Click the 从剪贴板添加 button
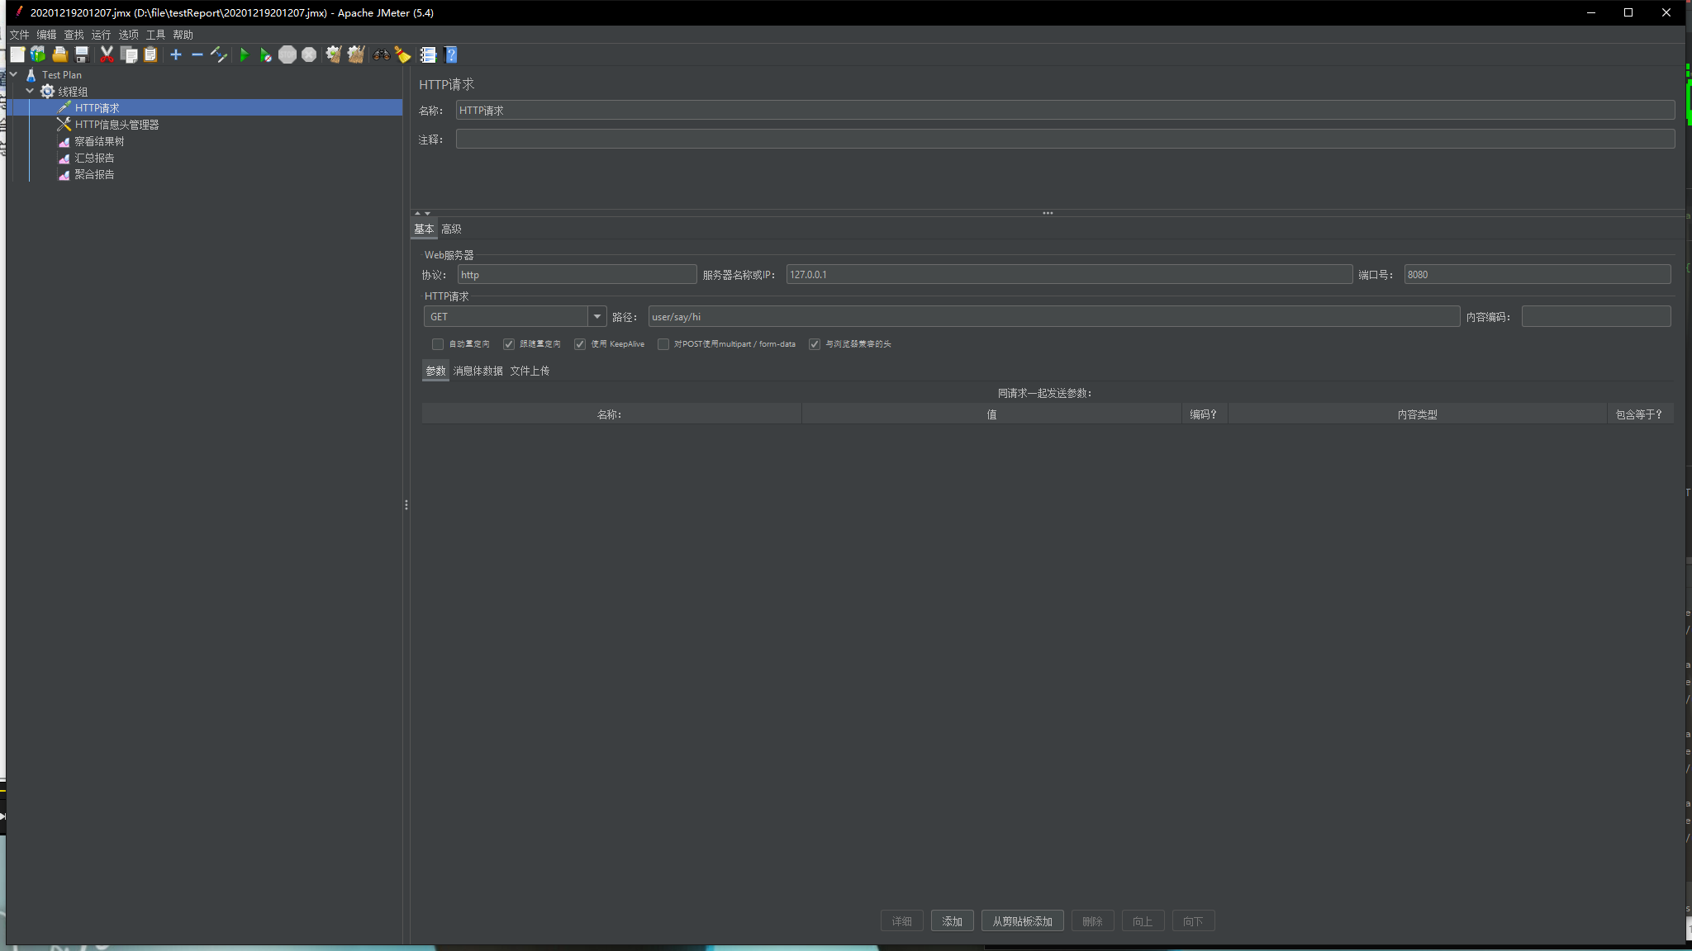 point(1022,921)
